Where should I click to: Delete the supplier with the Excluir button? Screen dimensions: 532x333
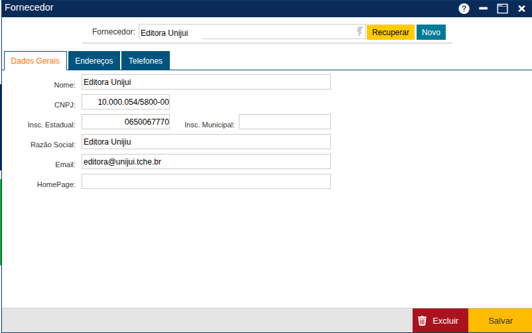pos(440,320)
